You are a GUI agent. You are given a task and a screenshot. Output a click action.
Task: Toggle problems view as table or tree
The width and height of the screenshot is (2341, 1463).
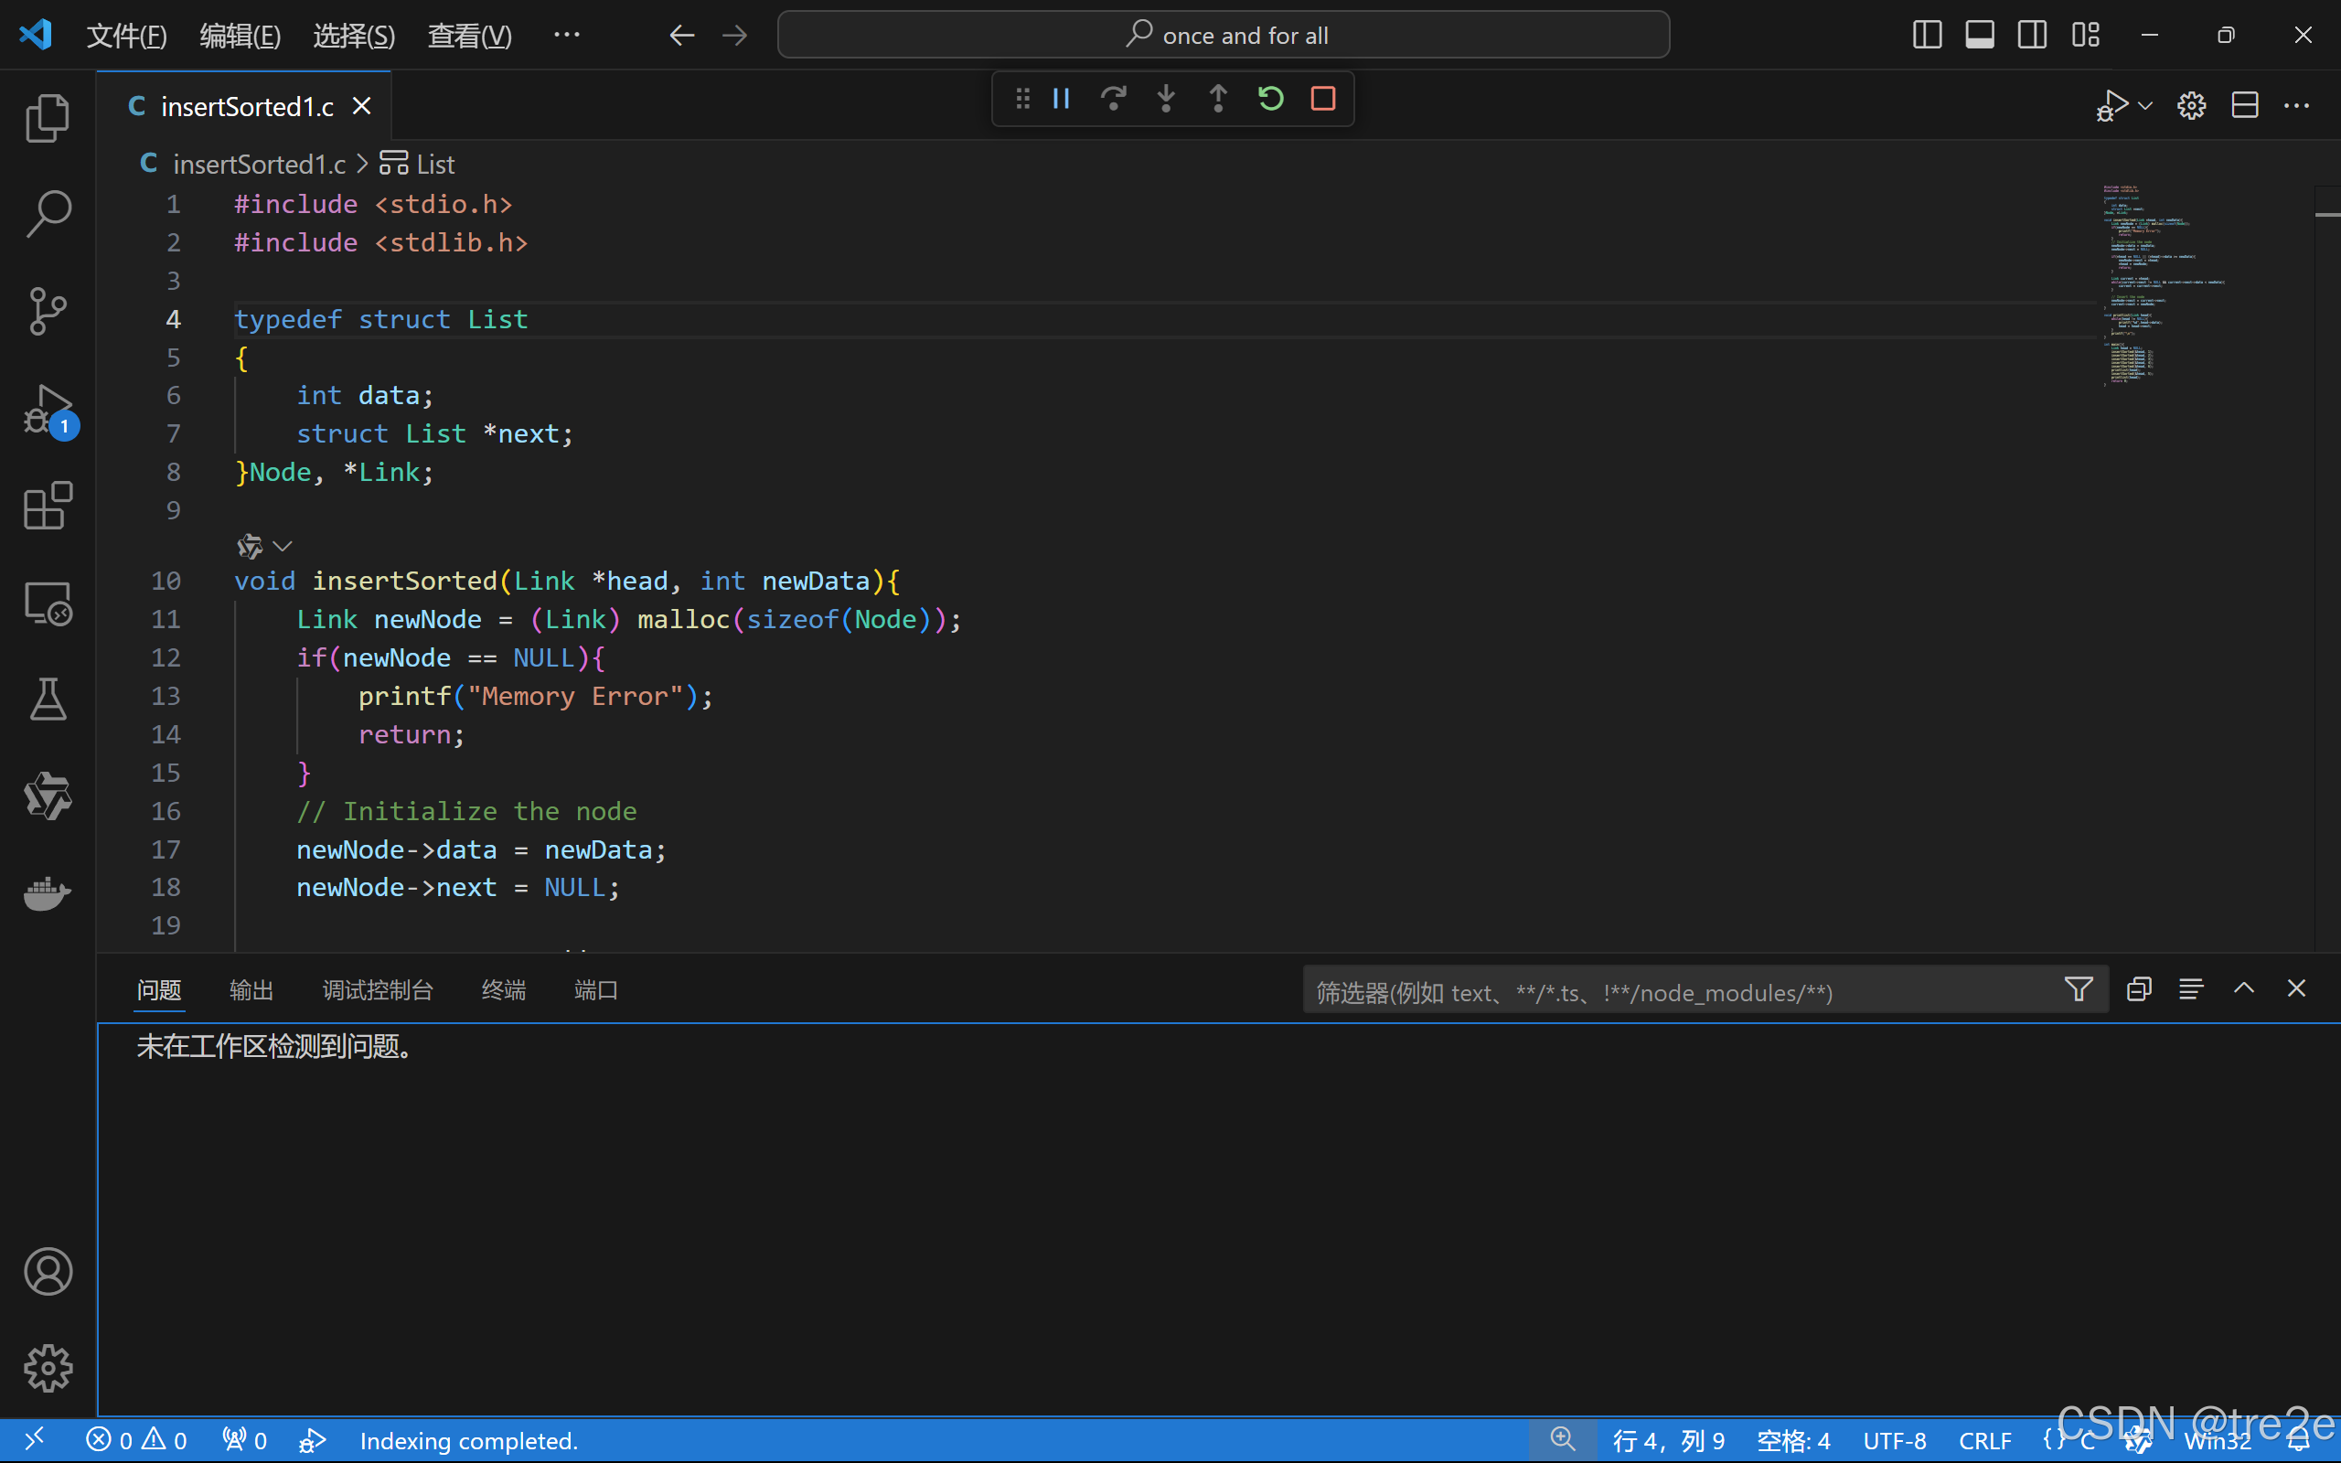(2191, 988)
